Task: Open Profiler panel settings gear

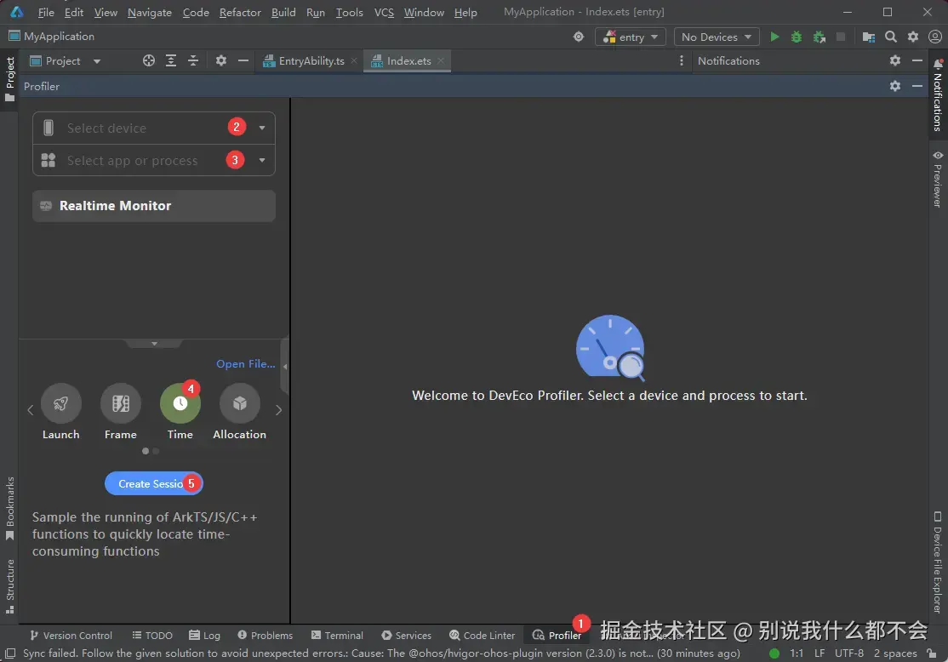Action: pyautogui.click(x=895, y=86)
